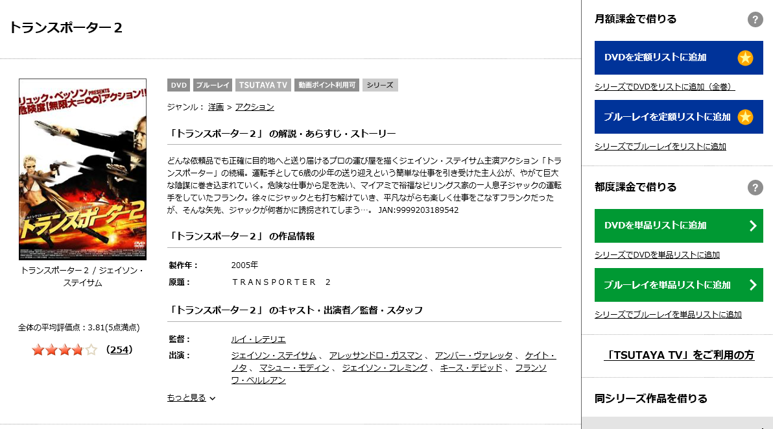The width and height of the screenshot is (773, 429).
Task: Click the 同シリーズ作品を借りる heading
Action: click(650, 398)
